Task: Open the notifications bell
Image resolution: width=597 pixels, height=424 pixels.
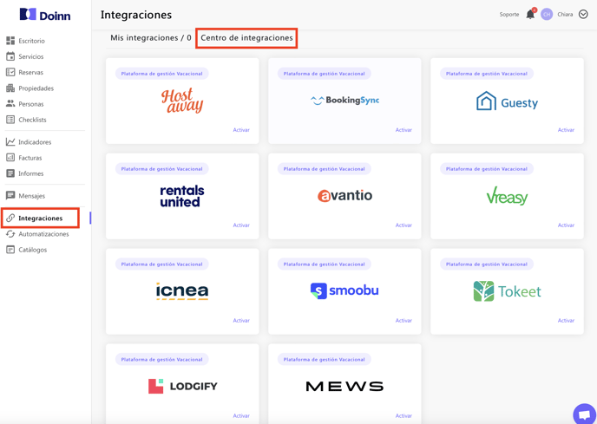Action: click(530, 14)
